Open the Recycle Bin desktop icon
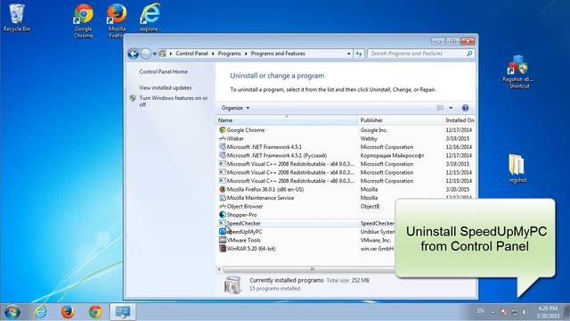 pos(16,18)
